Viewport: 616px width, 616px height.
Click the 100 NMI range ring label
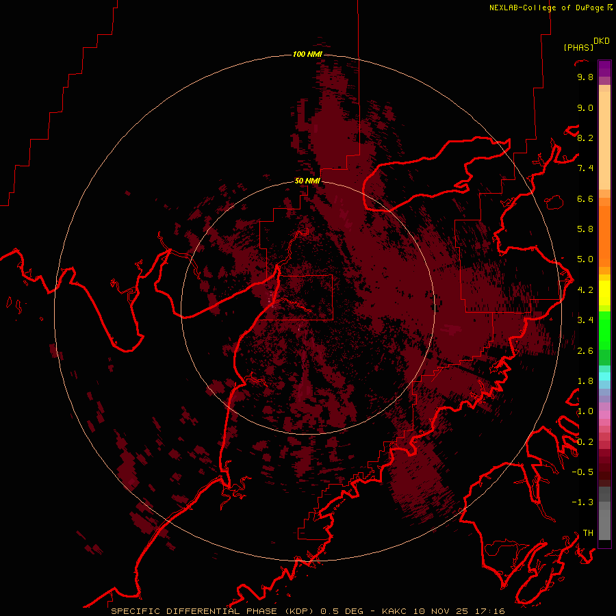[x=307, y=54]
